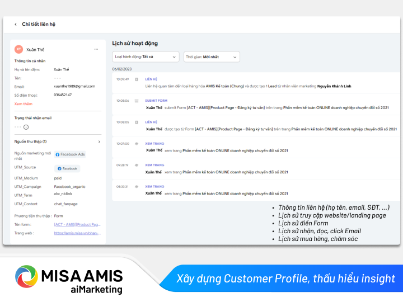
Task: Click the SUBMIT FORM activity label
Action: [156, 101]
